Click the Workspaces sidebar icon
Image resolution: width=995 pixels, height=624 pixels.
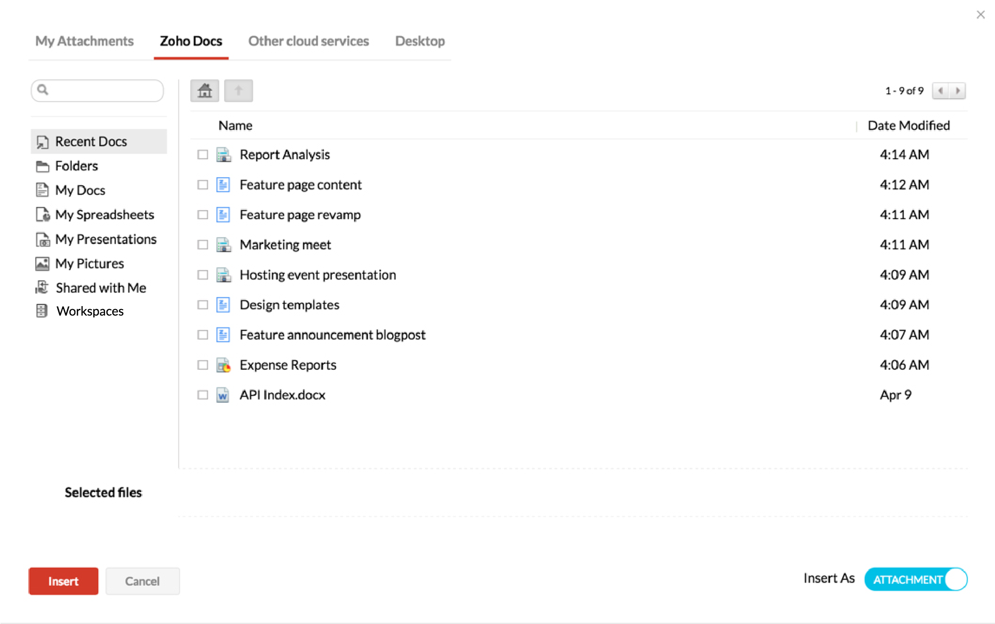pos(41,311)
